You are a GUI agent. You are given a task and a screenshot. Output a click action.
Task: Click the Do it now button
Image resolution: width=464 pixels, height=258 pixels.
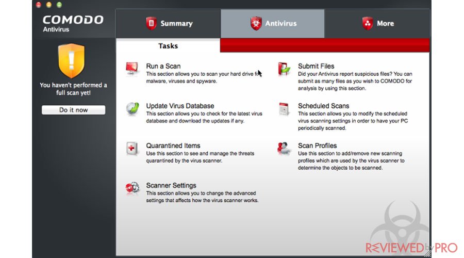click(73, 110)
